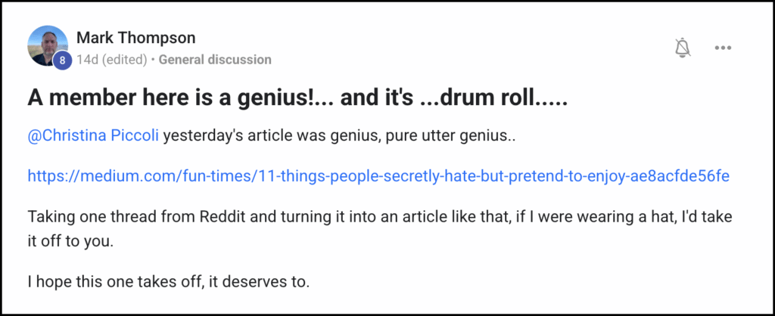Open the medium.com fun-times article link
Image resolution: width=775 pixels, height=316 pixels.
pos(378,176)
